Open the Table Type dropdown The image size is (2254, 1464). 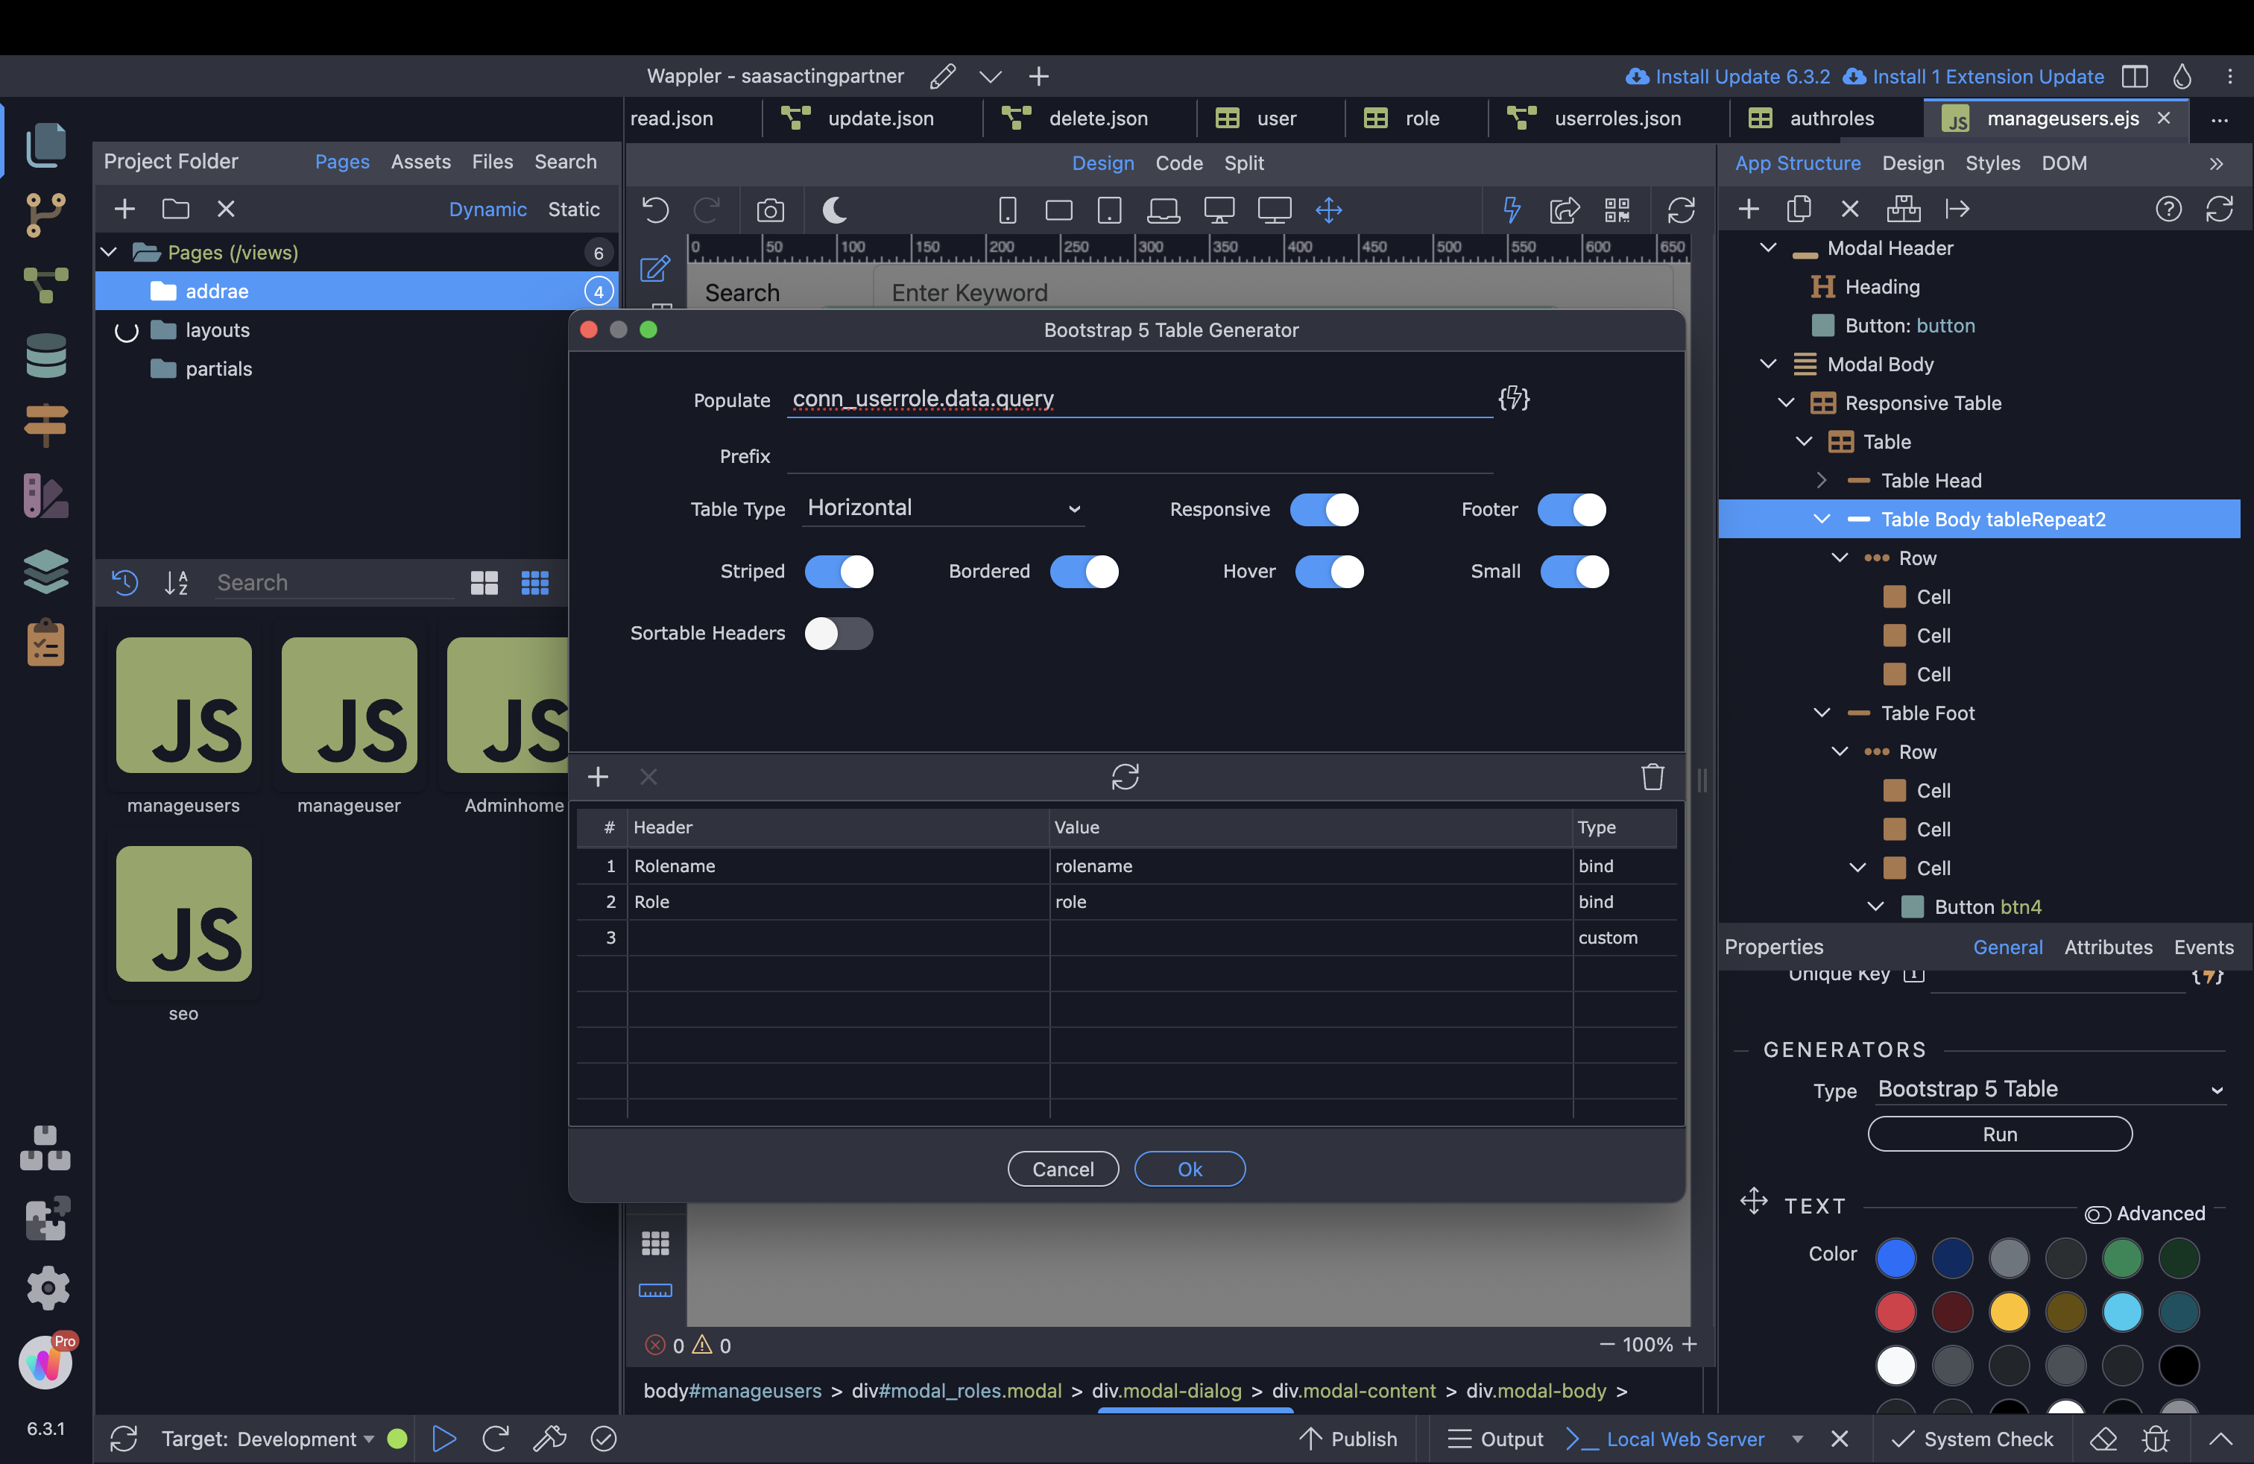[x=944, y=508]
